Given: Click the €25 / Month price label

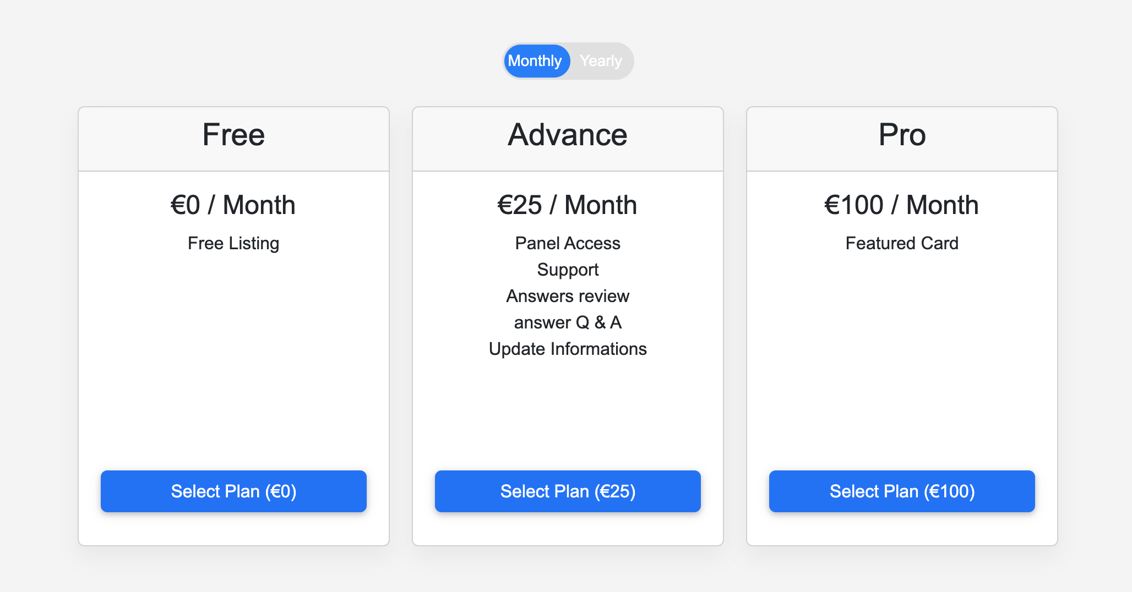Looking at the screenshot, I should pyautogui.click(x=568, y=205).
